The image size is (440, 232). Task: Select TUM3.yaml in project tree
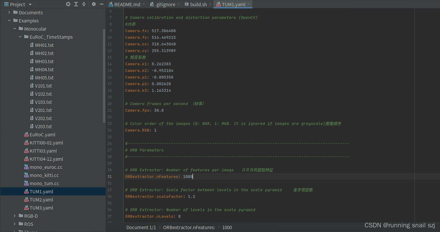(x=41, y=208)
